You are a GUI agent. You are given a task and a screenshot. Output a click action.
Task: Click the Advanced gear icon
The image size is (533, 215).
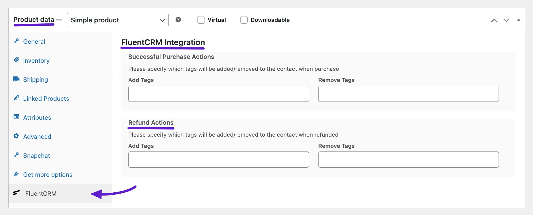pos(16,136)
